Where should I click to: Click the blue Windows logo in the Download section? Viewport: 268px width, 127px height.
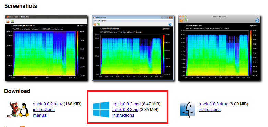[x=101, y=110]
